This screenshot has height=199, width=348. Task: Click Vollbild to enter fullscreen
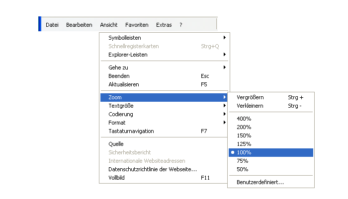pos(164,178)
